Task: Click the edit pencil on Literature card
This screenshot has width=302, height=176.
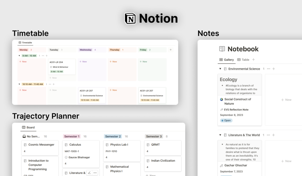Action: coord(89,173)
